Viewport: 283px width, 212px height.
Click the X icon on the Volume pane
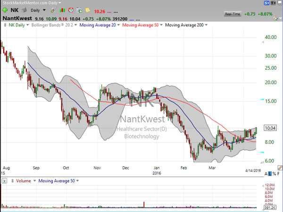coord(5,181)
